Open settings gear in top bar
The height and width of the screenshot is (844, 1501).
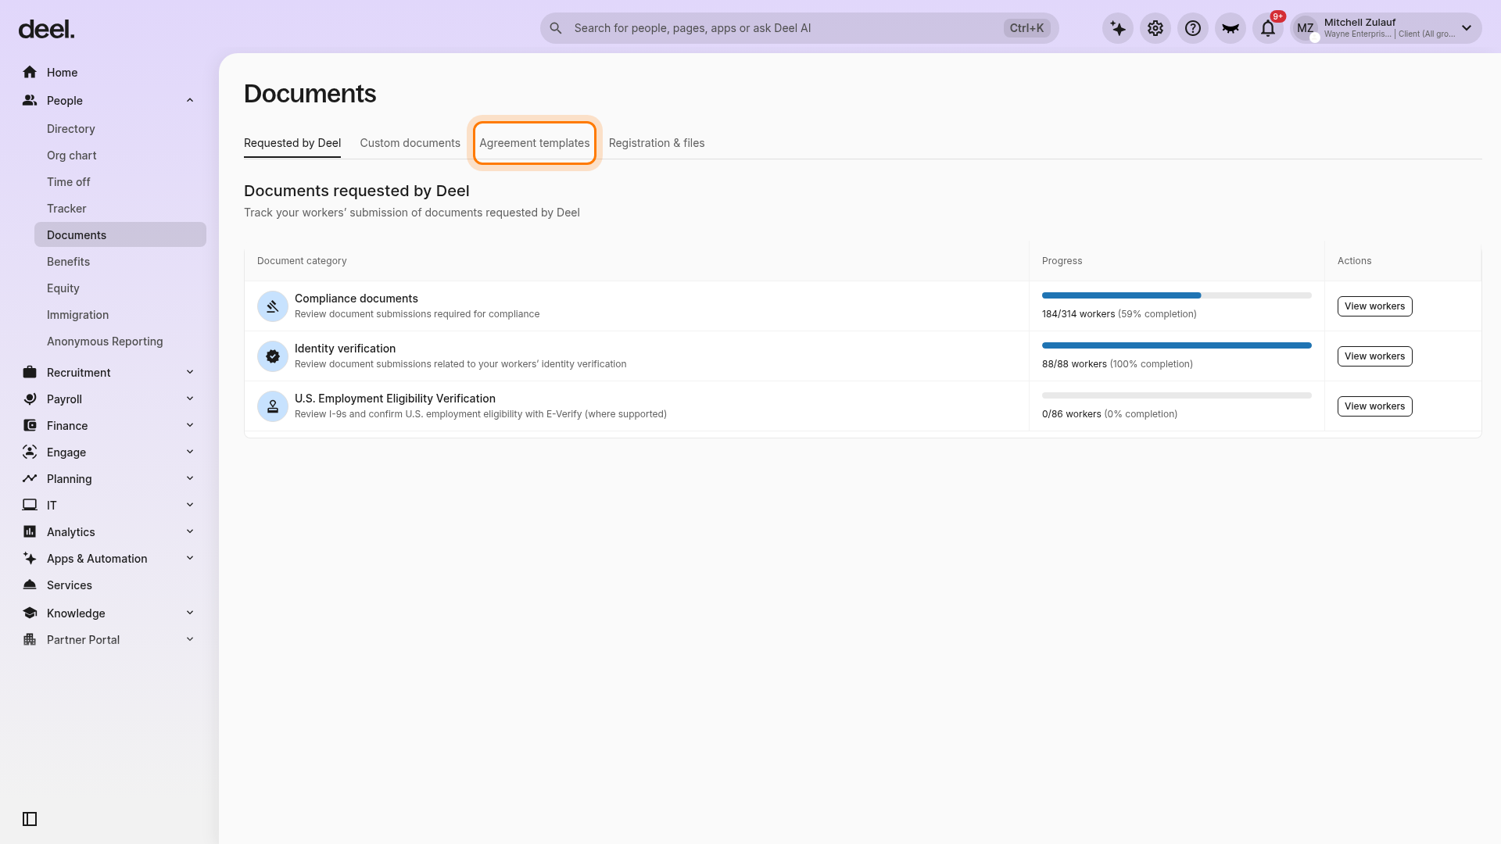pos(1155,28)
